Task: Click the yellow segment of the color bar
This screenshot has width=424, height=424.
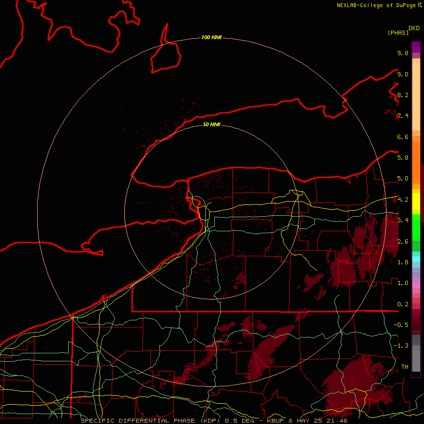Action: click(416, 202)
